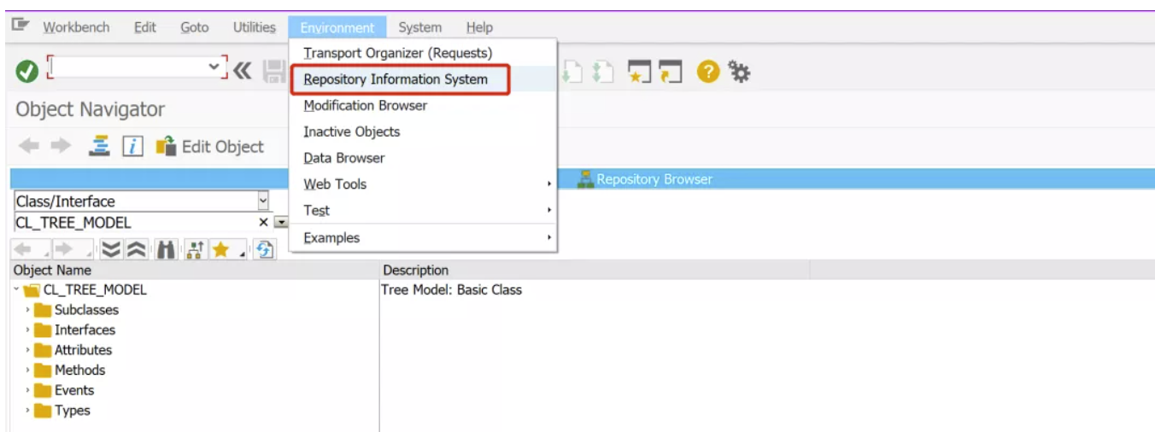Image resolution: width=1155 pixels, height=432 pixels.
Task: Open the favorites star dropdown arrow
Action: (x=242, y=254)
